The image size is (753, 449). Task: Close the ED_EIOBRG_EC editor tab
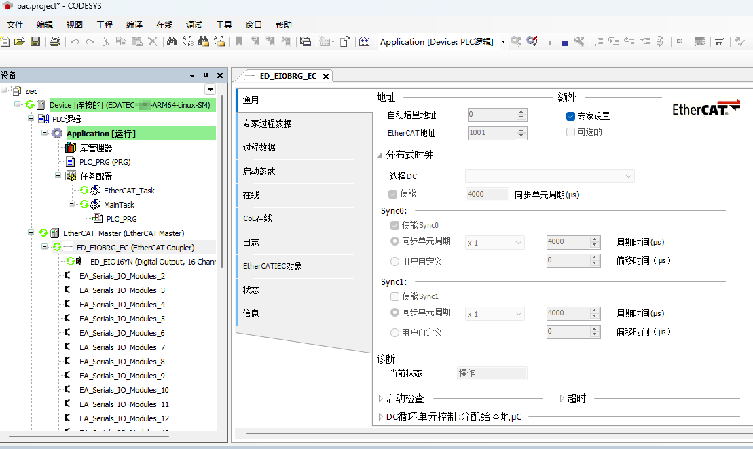coord(326,76)
